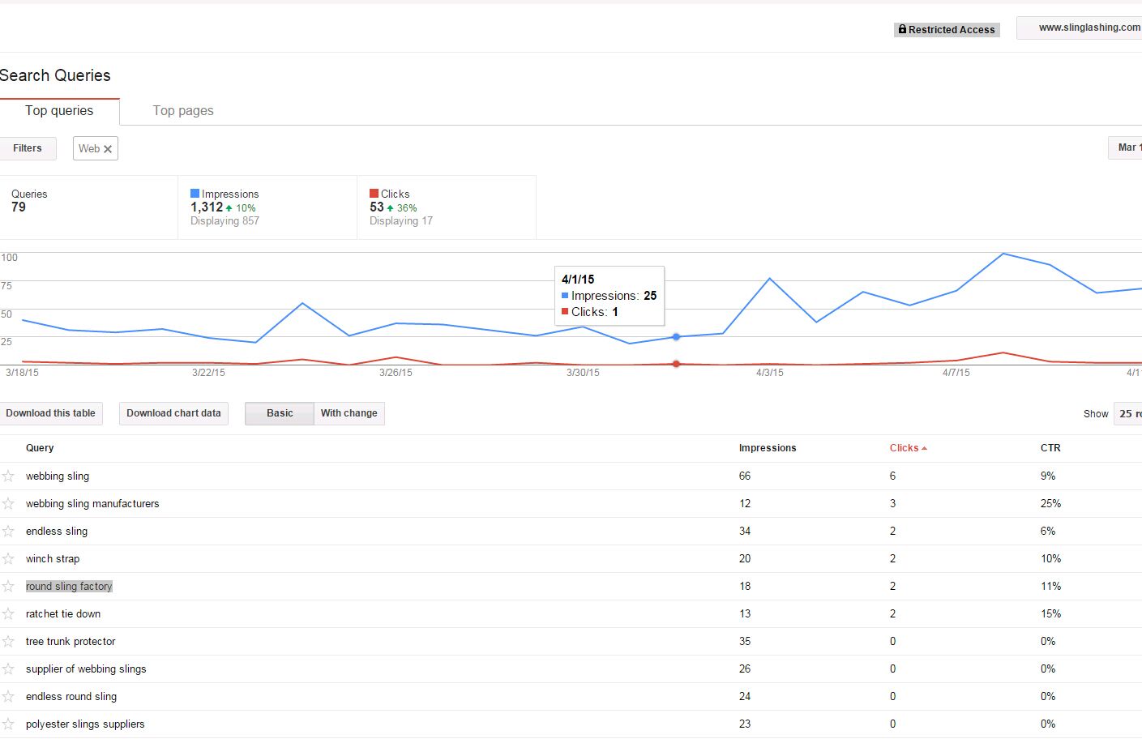The image size is (1142, 739).
Task: Click the Clicks 53 summary box
Action: tap(447, 207)
